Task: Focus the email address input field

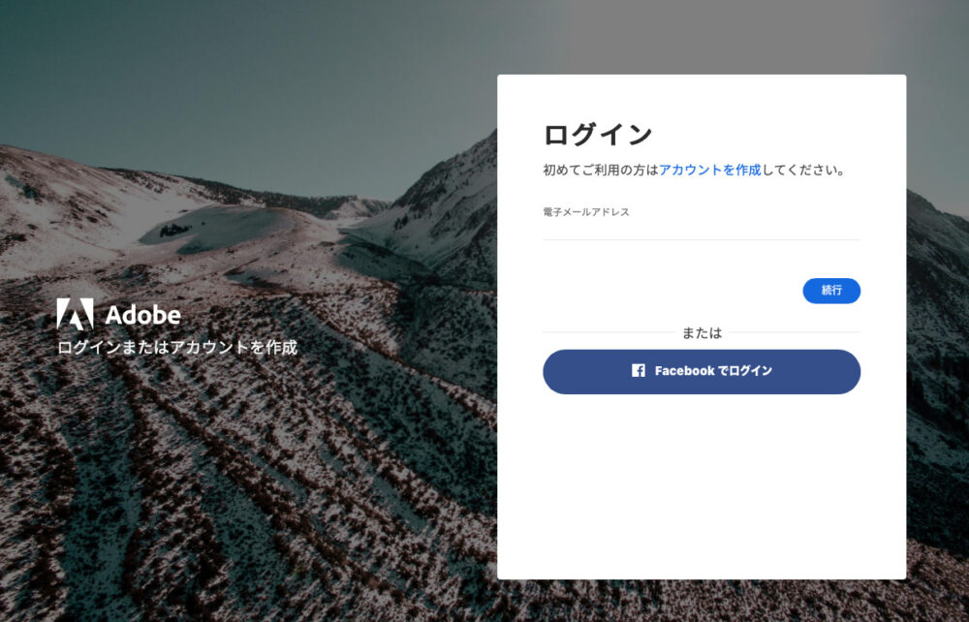Action: [x=702, y=229]
